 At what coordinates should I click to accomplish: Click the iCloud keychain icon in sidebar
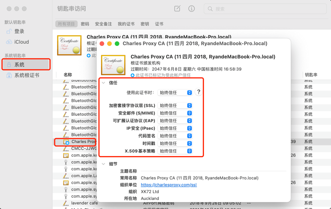coord(9,42)
